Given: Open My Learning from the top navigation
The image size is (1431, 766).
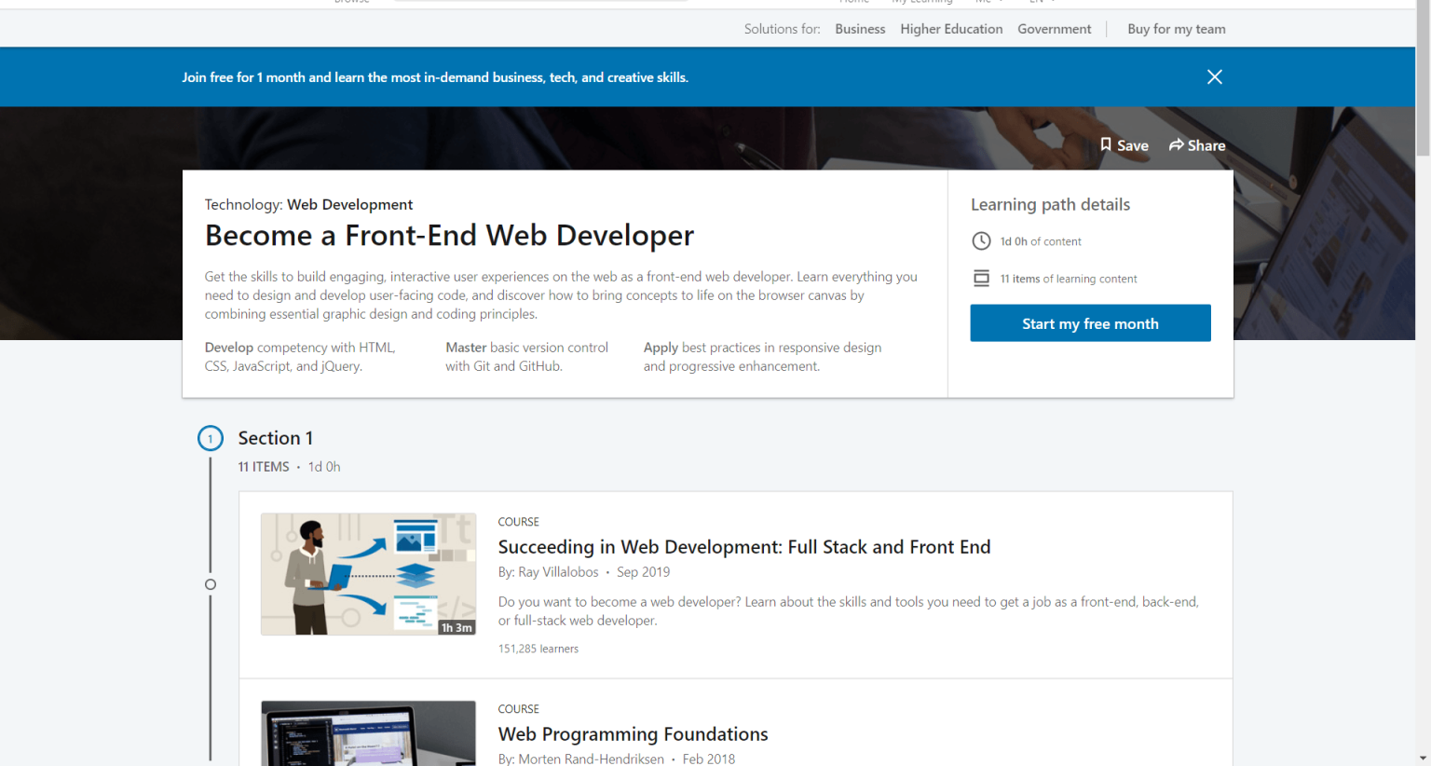Looking at the screenshot, I should 922,2.
